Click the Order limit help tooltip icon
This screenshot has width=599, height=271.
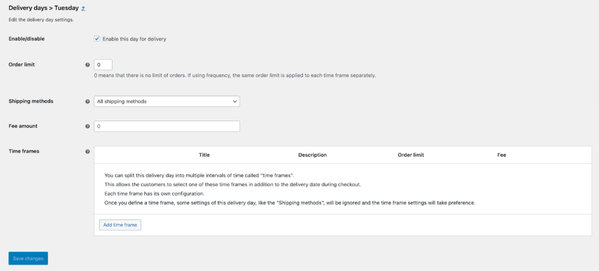(x=87, y=65)
